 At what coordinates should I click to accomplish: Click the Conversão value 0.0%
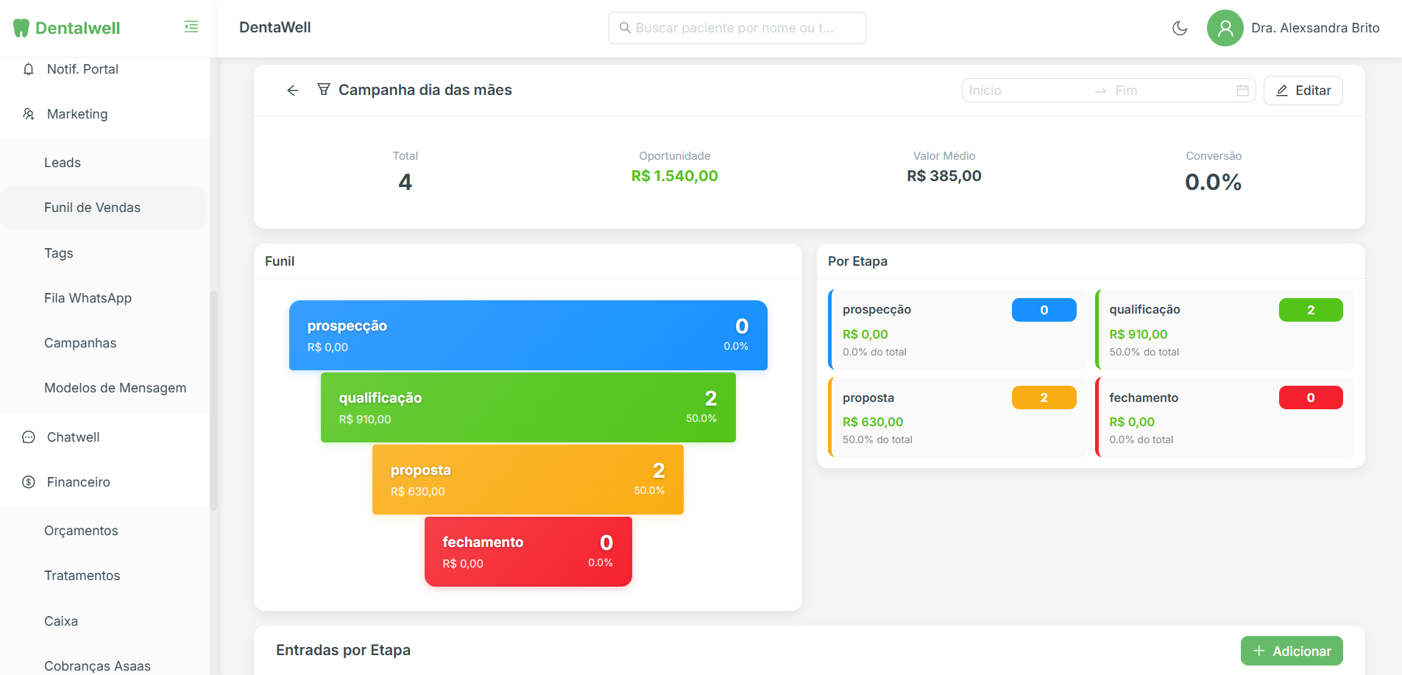[x=1213, y=182]
